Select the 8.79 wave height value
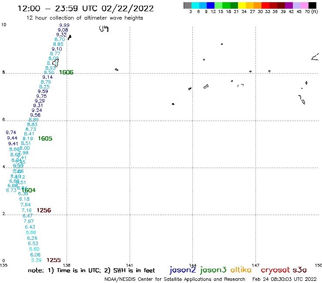322x283 pixels. coord(46,82)
